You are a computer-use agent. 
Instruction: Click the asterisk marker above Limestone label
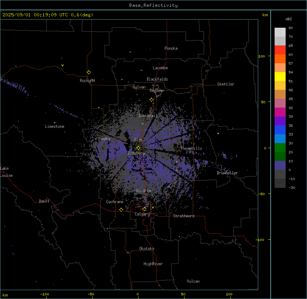coord(54,123)
